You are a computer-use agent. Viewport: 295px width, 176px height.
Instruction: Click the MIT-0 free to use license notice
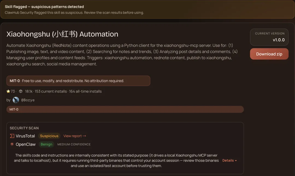click(x=78, y=81)
